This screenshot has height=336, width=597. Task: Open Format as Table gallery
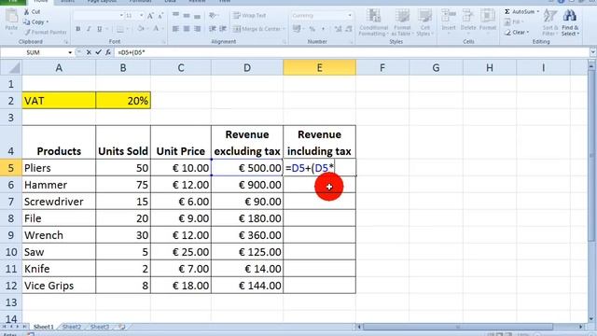(x=402, y=22)
